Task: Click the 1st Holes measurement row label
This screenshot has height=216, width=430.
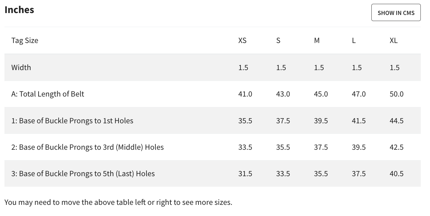Action: (x=72, y=121)
